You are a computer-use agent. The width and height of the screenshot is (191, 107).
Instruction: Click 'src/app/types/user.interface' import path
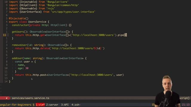pyautogui.click(x=73, y=12)
